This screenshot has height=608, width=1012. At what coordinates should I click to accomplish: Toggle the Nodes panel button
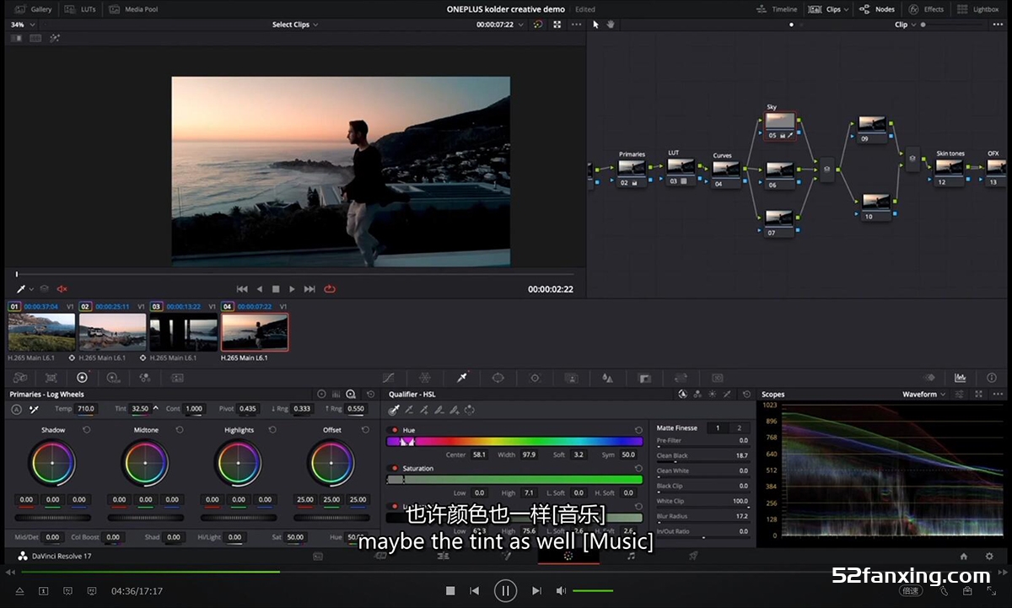click(x=878, y=9)
